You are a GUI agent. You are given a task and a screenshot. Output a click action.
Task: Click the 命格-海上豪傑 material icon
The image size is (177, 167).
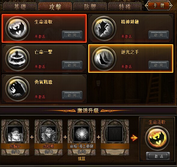(82, 134)
